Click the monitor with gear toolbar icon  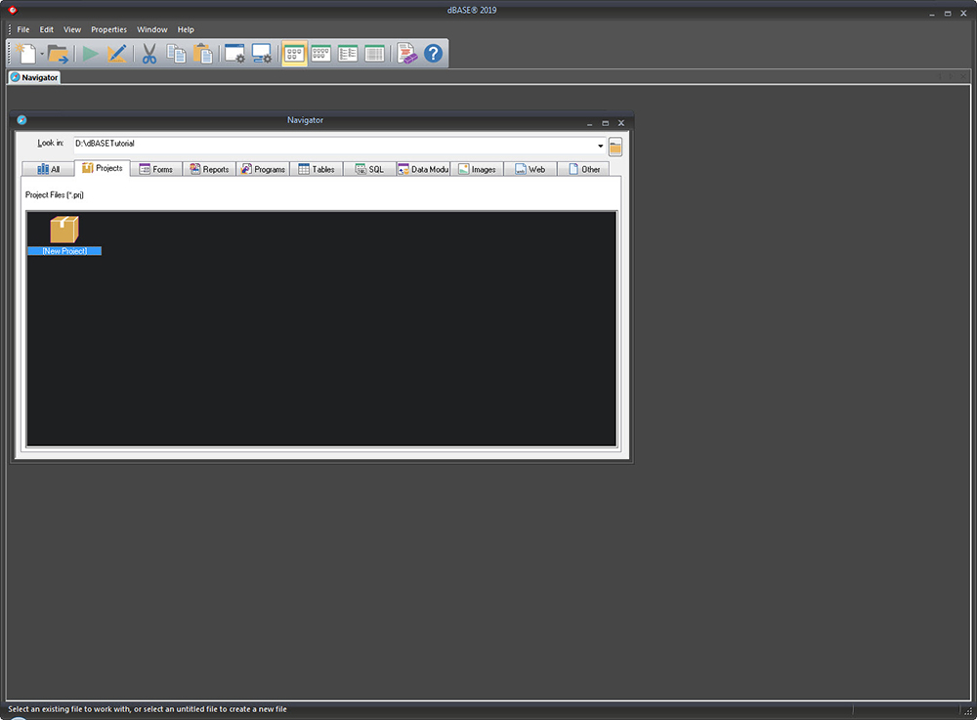tap(262, 54)
